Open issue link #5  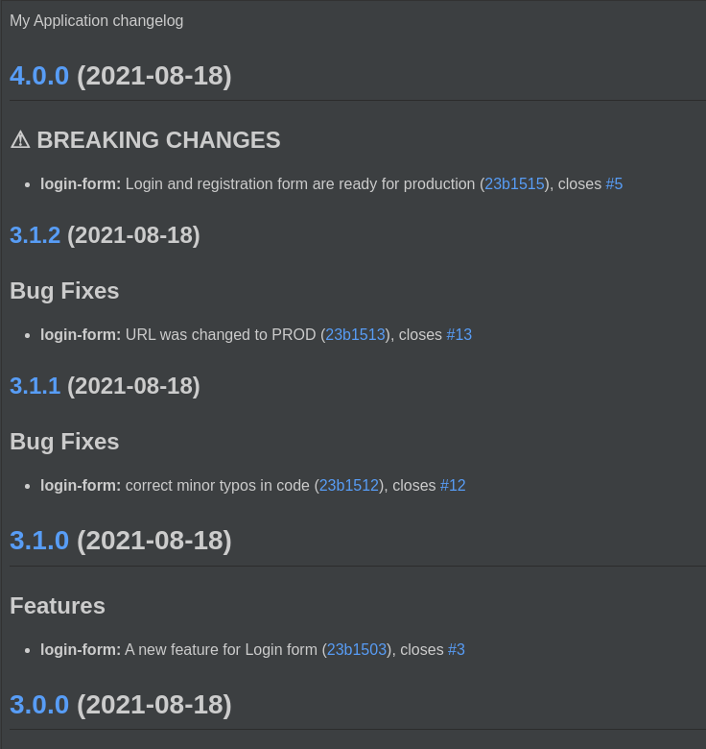point(614,184)
